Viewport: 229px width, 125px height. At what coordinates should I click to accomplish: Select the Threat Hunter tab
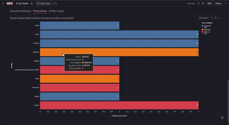[x=40, y=11]
